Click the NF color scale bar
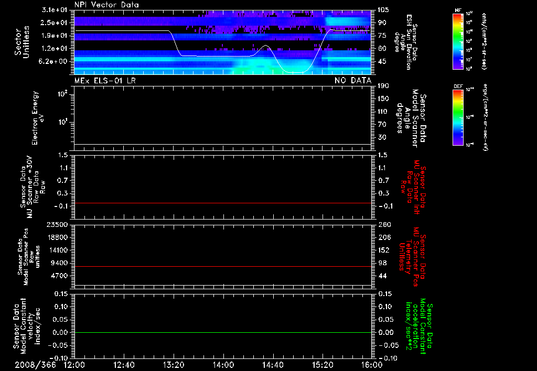The width and height of the screenshot is (537, 371). coord(458,41)
